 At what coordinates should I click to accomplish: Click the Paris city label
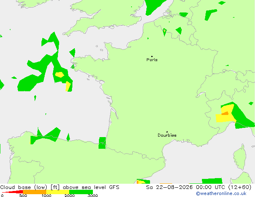click(152, 60)
